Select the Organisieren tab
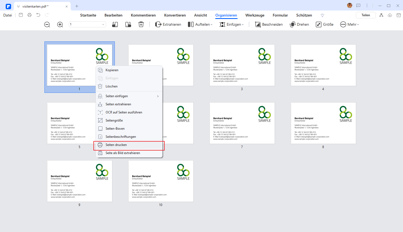This screenshot has width=403, height=232. tap(226, 15)
